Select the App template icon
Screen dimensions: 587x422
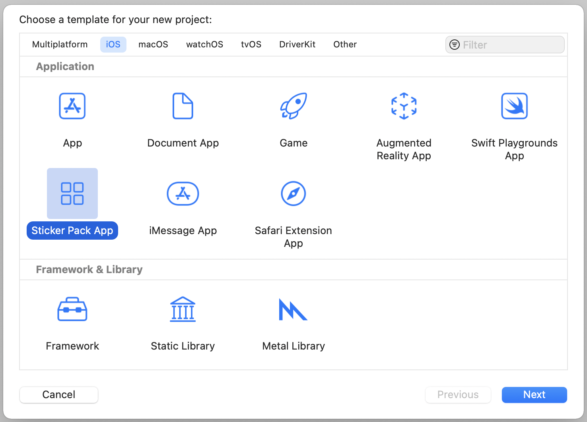(72, 106)
